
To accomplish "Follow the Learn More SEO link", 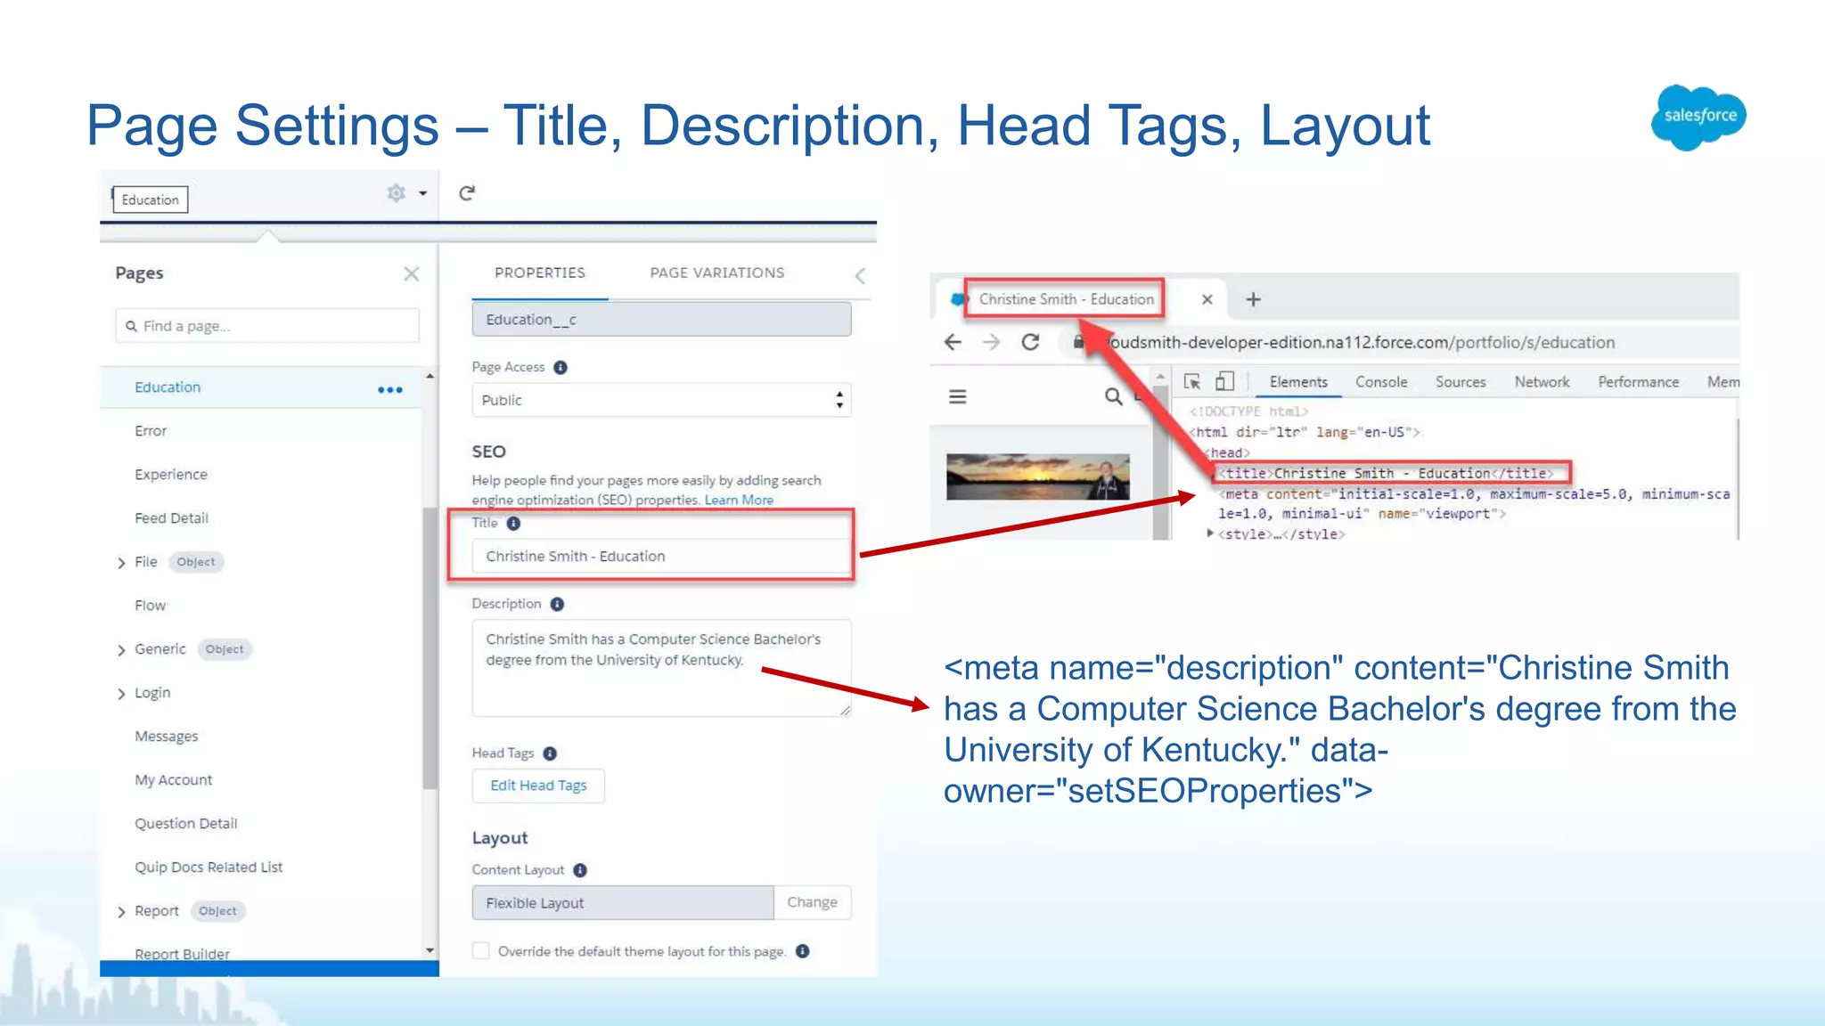I will 739,500.
